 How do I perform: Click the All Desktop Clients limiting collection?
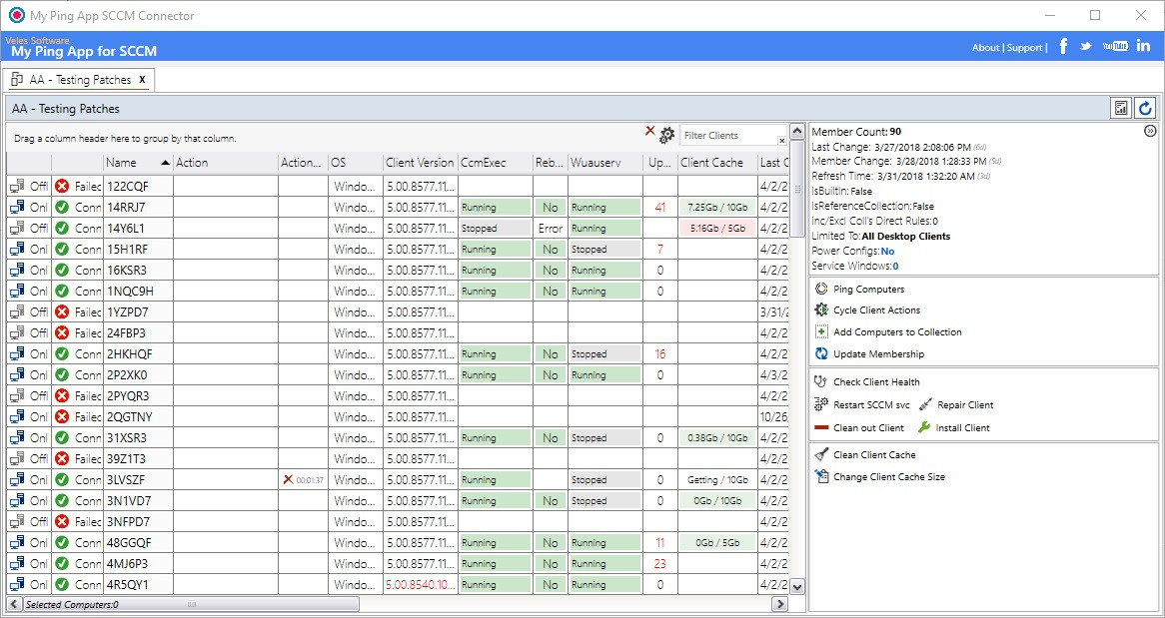point(905,237)
